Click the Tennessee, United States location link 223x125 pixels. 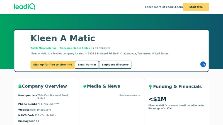[75, 48]
